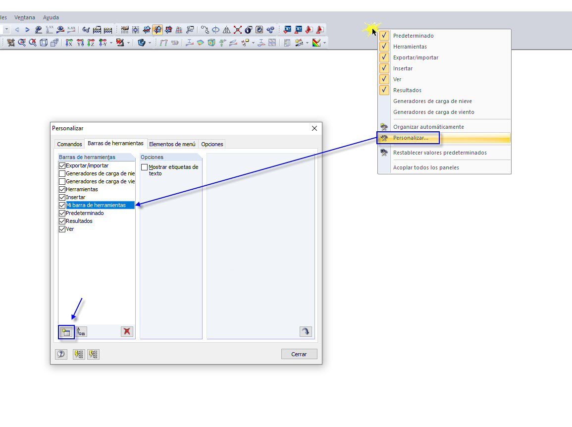The width and height of the screenshot is (572, 427).
Task: Switch to the Comandos tab
Action: pos(69,144)
